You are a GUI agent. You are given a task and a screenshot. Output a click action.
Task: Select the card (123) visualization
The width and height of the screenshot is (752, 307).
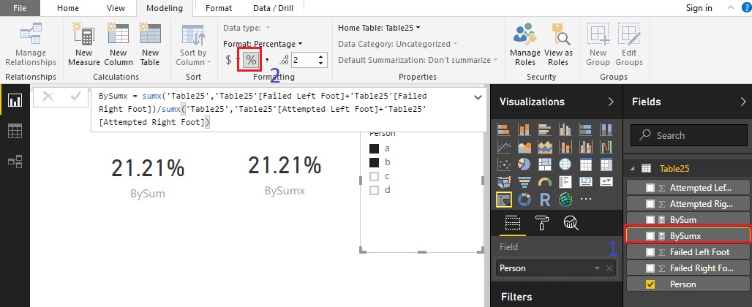click(x=586, y=182)
